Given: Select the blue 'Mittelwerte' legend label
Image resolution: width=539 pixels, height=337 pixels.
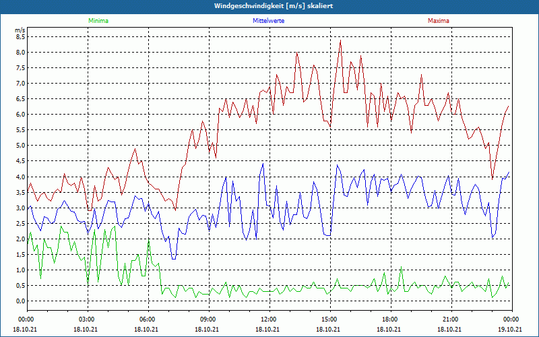Looking at the screenshot, I should click(268, 21).
